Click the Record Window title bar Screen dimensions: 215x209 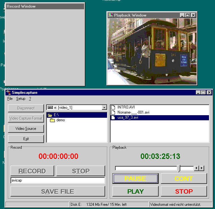tap(45, 6)
